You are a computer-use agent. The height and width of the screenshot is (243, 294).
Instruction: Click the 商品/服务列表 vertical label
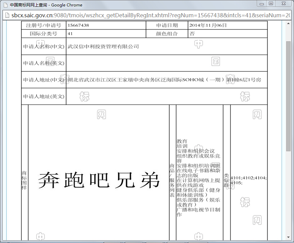coord(172,180)
